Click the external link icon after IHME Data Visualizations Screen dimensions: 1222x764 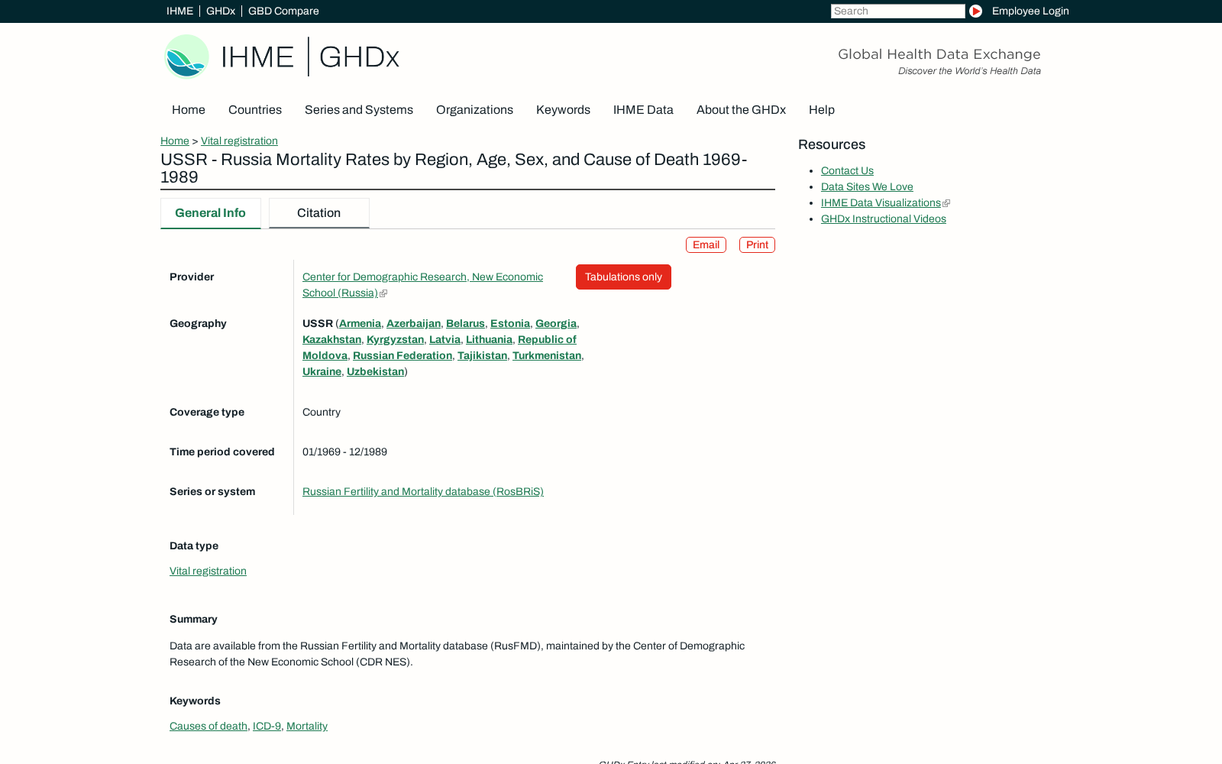(x=946, y=203)
